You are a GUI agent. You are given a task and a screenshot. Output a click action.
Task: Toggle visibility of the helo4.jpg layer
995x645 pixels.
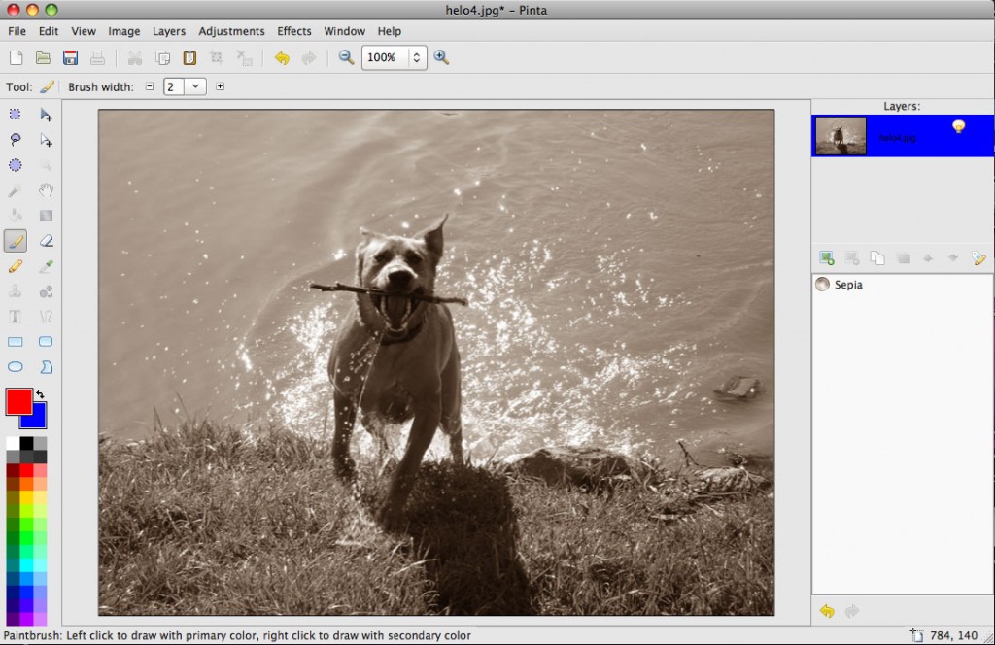tap(957, 126)
